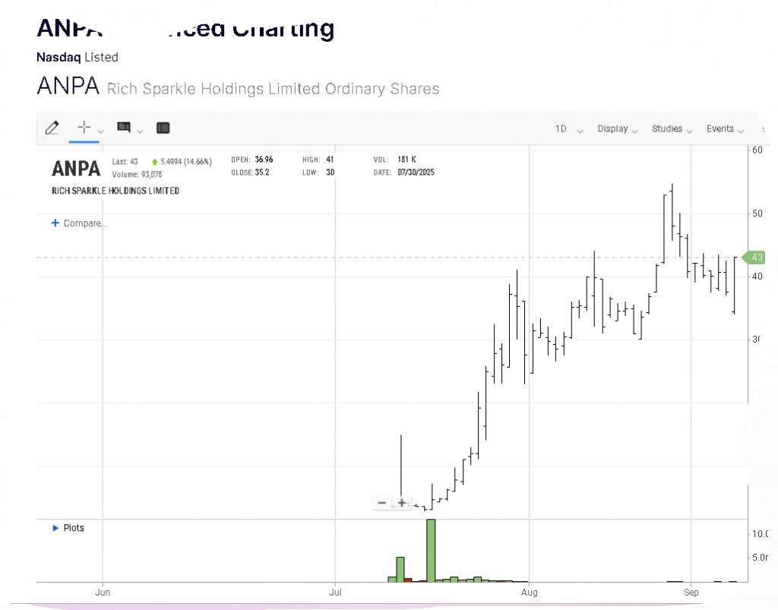Image resolution: width=778 pixels, height=610 pixels.
Task: Open the Studies dropdown menu
Action: pyautogui.click(x=672, y=129)
